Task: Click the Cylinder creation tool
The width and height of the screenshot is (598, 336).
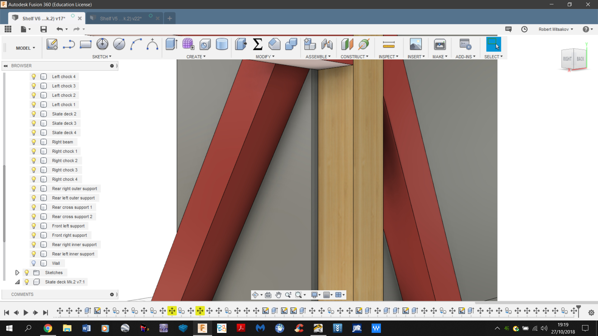Action: 222,44
